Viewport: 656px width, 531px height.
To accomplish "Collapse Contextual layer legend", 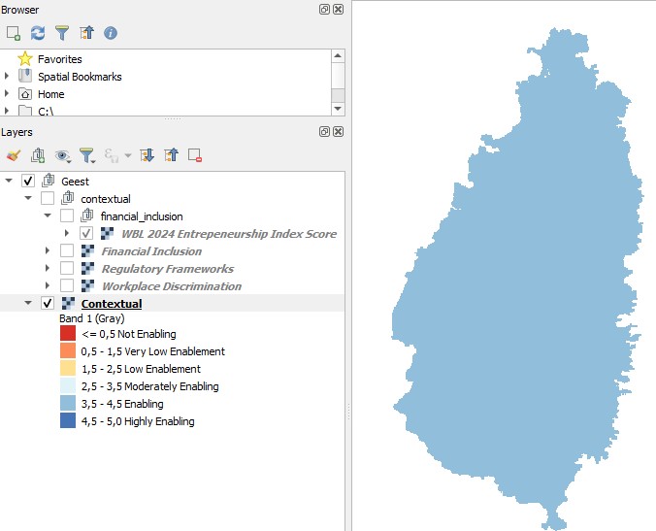I will click(28, 303).
